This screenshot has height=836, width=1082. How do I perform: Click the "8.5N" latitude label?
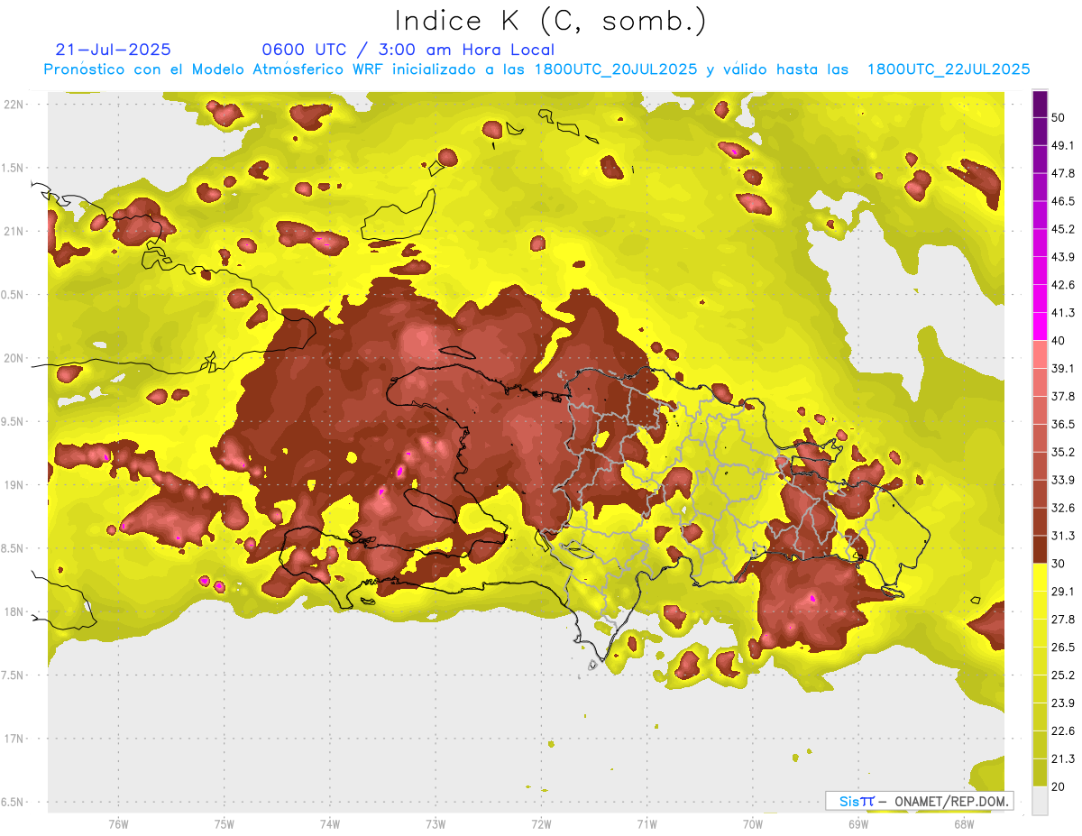point(14,548)
